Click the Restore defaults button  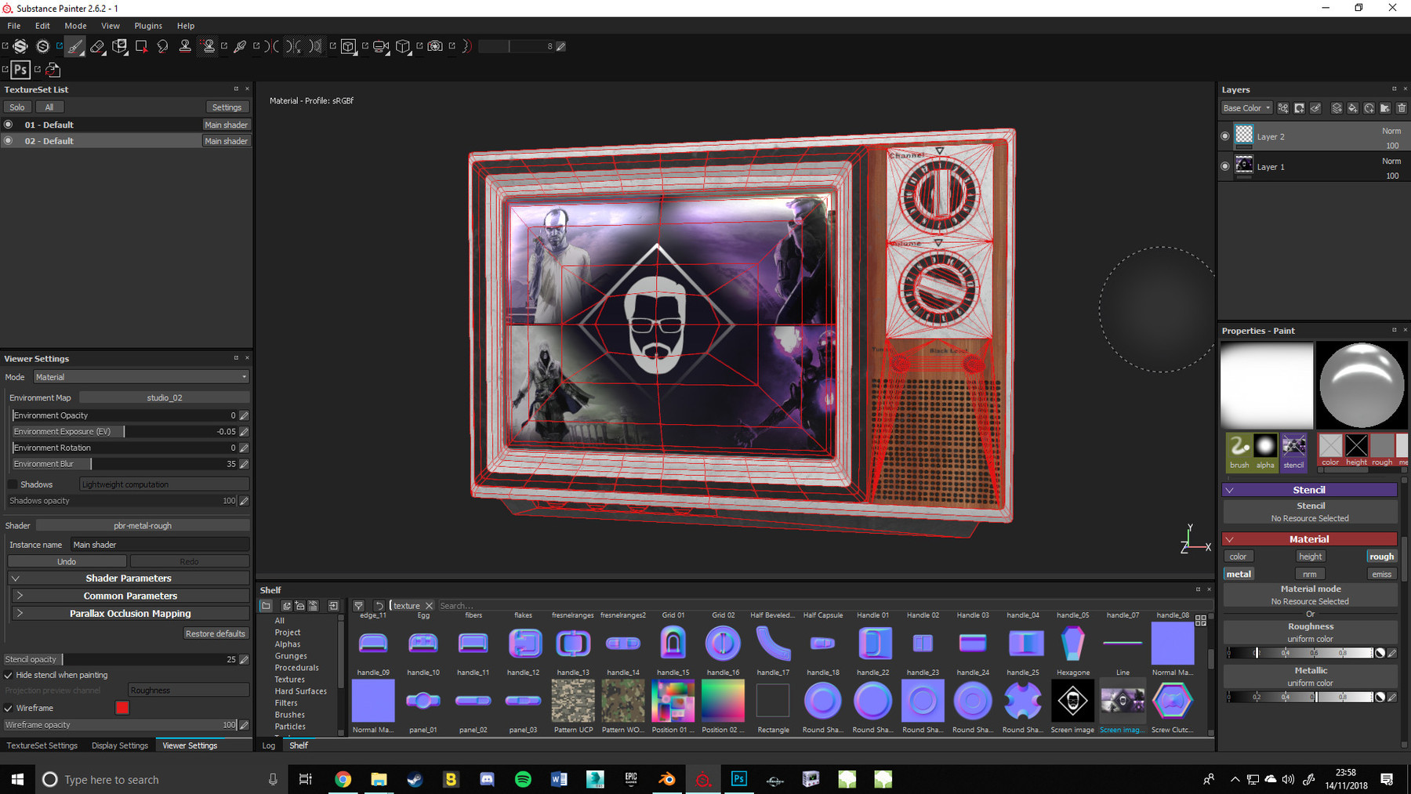click(216, 633)
